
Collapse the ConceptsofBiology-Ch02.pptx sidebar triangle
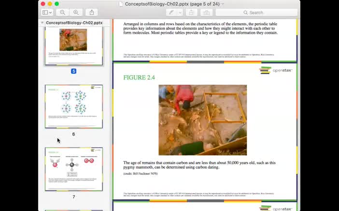[x=42, y=23]
